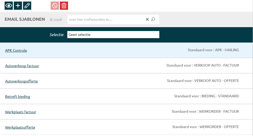Click the pink prohibit/deactivate icon
The image size is (253, 136).
tap(55, 5)
